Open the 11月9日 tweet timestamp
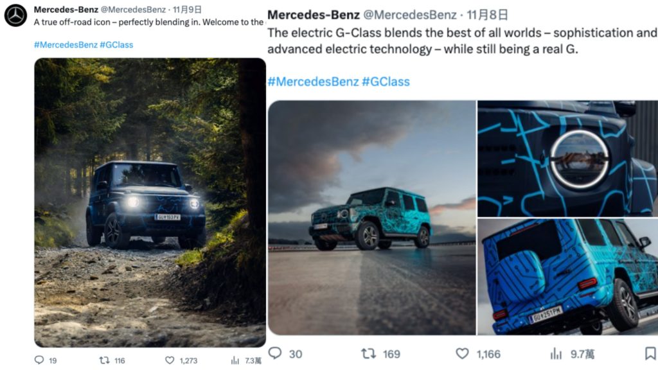The width and height of the screenshot is (658, 370). pyautogui.click(x=187, y=9)
